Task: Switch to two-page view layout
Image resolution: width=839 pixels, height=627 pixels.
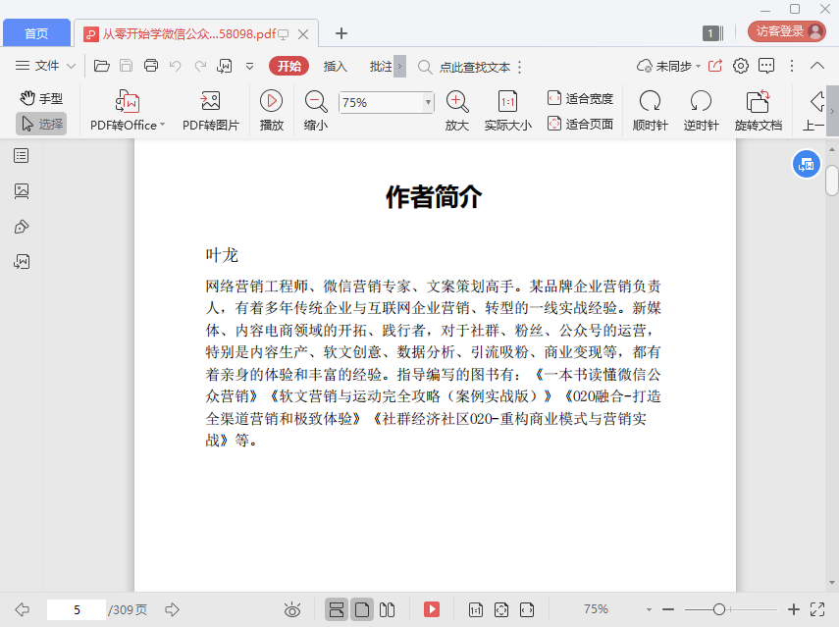Action: (388, 609)
